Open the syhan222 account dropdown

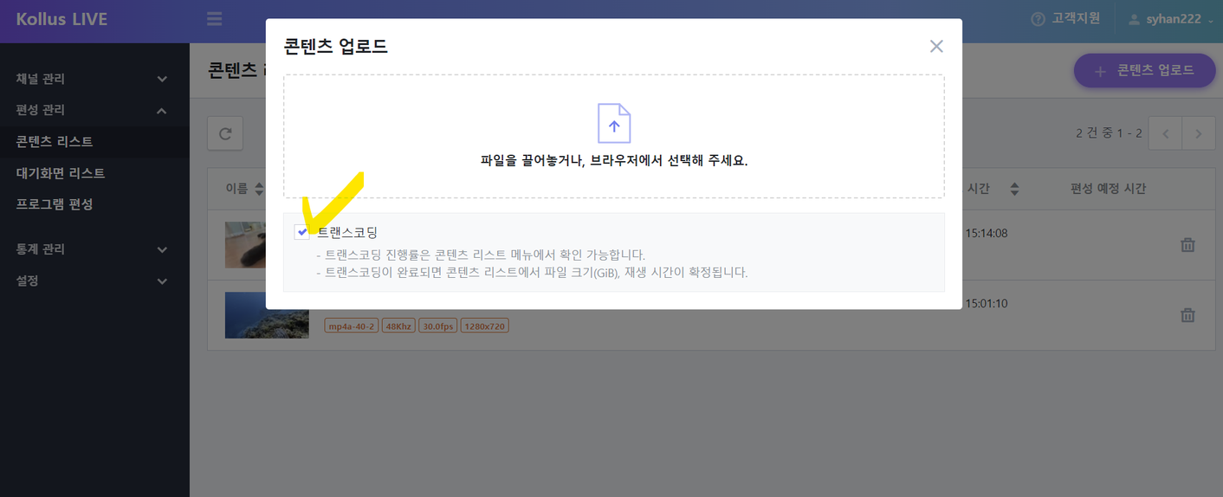pyautogui.click(x=1171, y=19)
